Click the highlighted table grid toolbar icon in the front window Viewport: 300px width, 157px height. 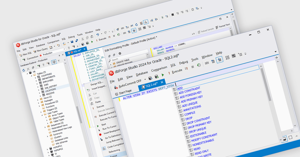[219, 59]
